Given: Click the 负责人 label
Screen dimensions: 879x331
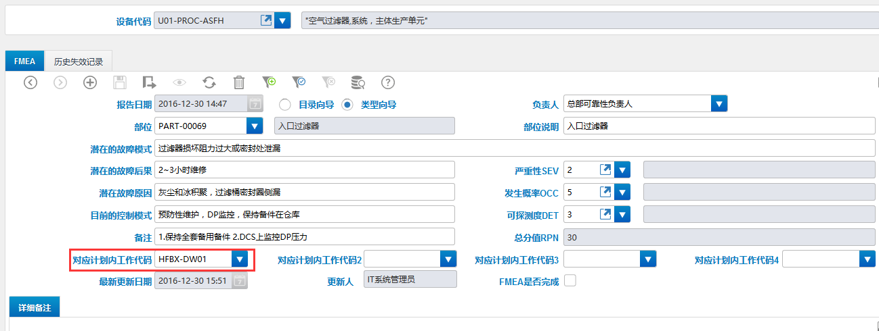Looking at the screenshot, I should click(545, 105).
